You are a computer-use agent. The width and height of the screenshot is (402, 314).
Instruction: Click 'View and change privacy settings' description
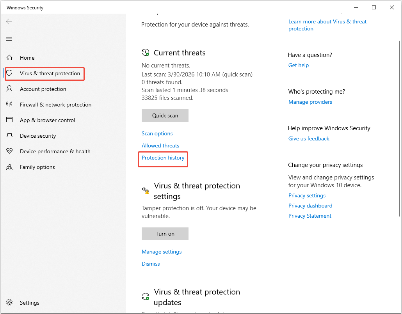[331, 181]
